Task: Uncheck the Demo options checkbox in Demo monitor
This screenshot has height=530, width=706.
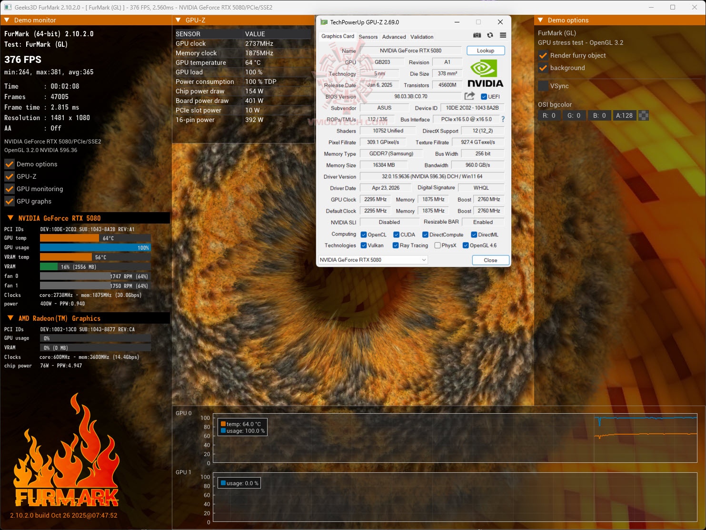Action: [x=10, y=164]
